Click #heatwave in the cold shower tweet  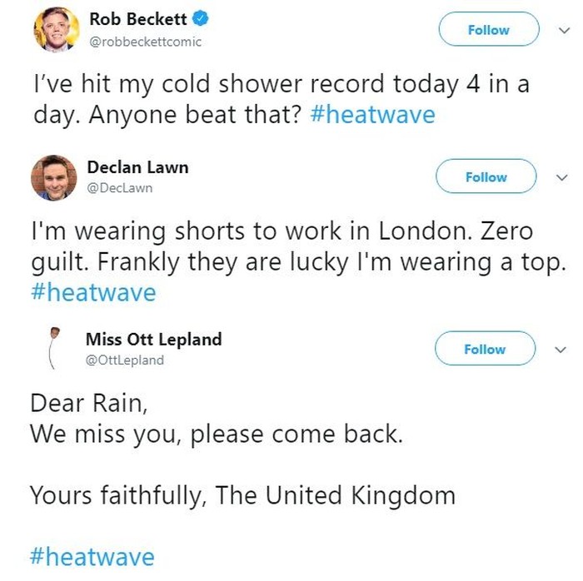371,114
